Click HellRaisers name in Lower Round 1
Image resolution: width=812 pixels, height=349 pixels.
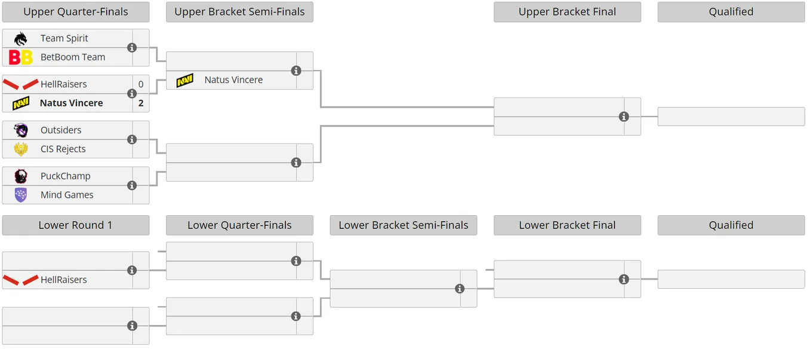[x=64, y=280]
